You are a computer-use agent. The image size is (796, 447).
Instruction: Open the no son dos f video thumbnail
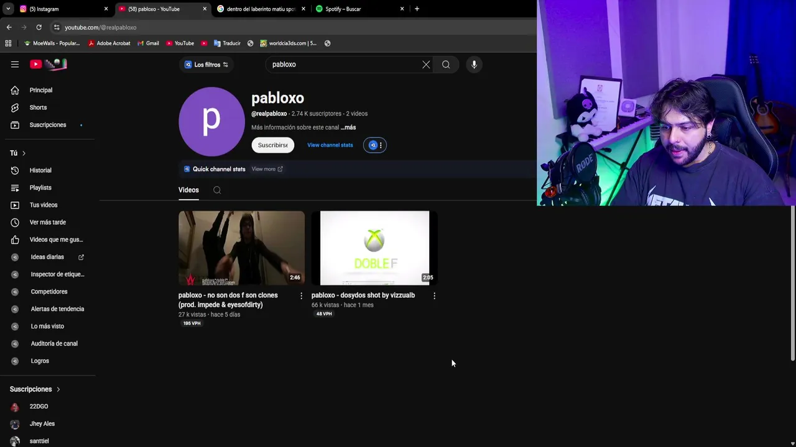click(241, 248)
